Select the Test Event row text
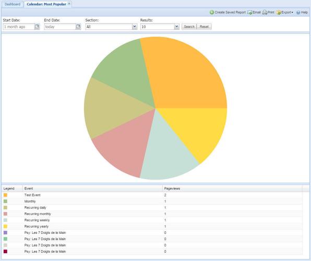Viewport: 311px width, 261px height. 32,195
